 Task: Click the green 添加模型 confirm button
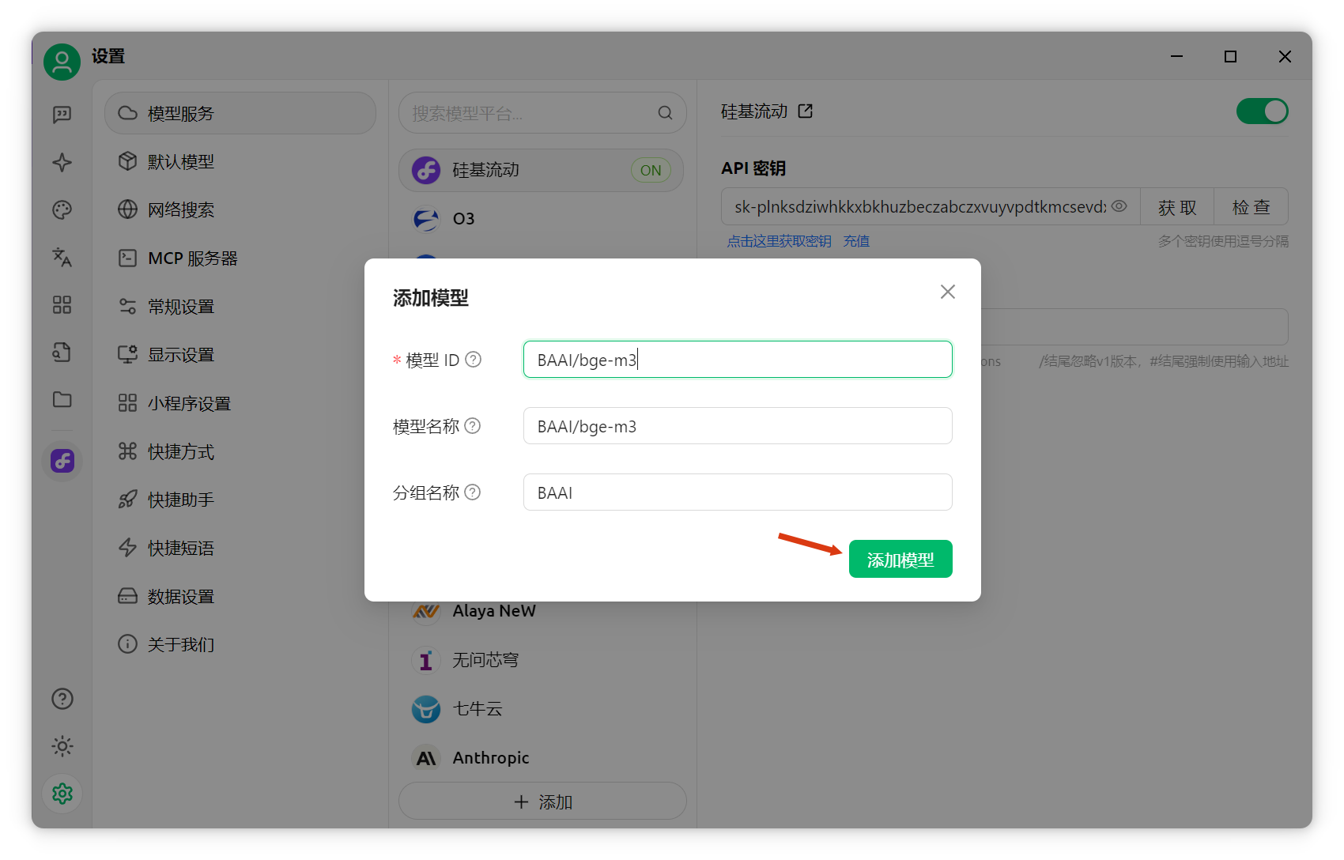pyautogui.click(x=900, y=560)
